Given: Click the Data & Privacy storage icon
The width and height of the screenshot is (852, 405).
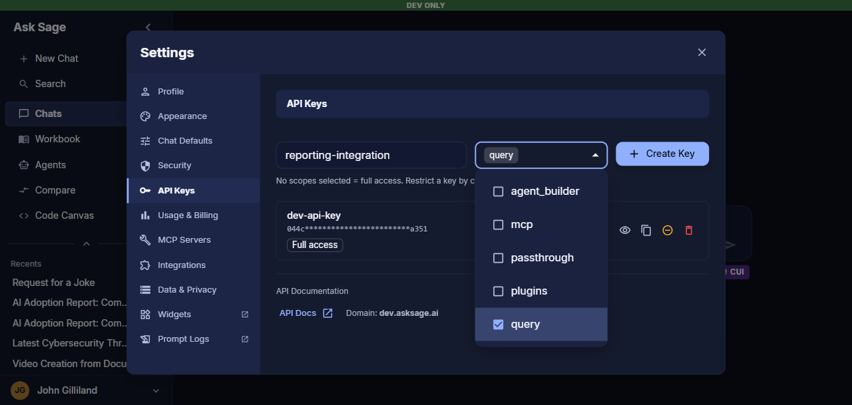Looking at the screenshot, I should 145,290.
